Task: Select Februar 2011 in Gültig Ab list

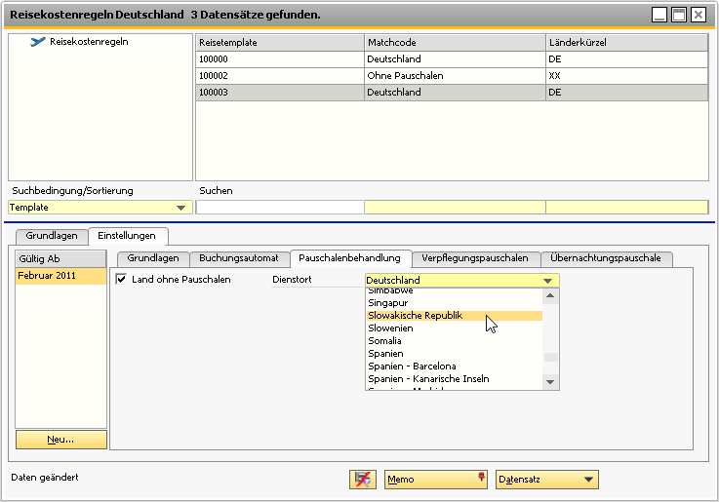Action: pos(60,278)
